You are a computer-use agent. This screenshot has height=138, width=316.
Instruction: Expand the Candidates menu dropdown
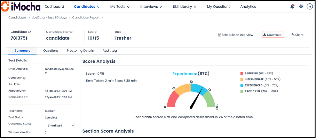[x=98, y=7]
